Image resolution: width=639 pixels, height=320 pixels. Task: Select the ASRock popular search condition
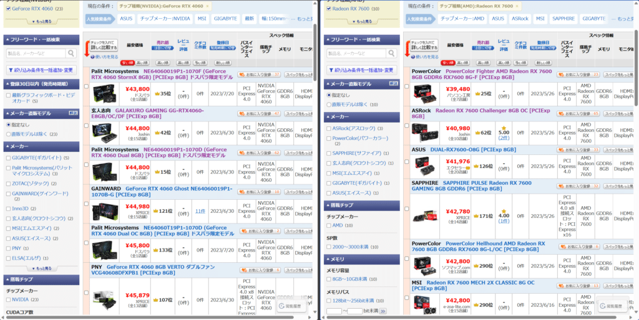click(x=520, y=19)
